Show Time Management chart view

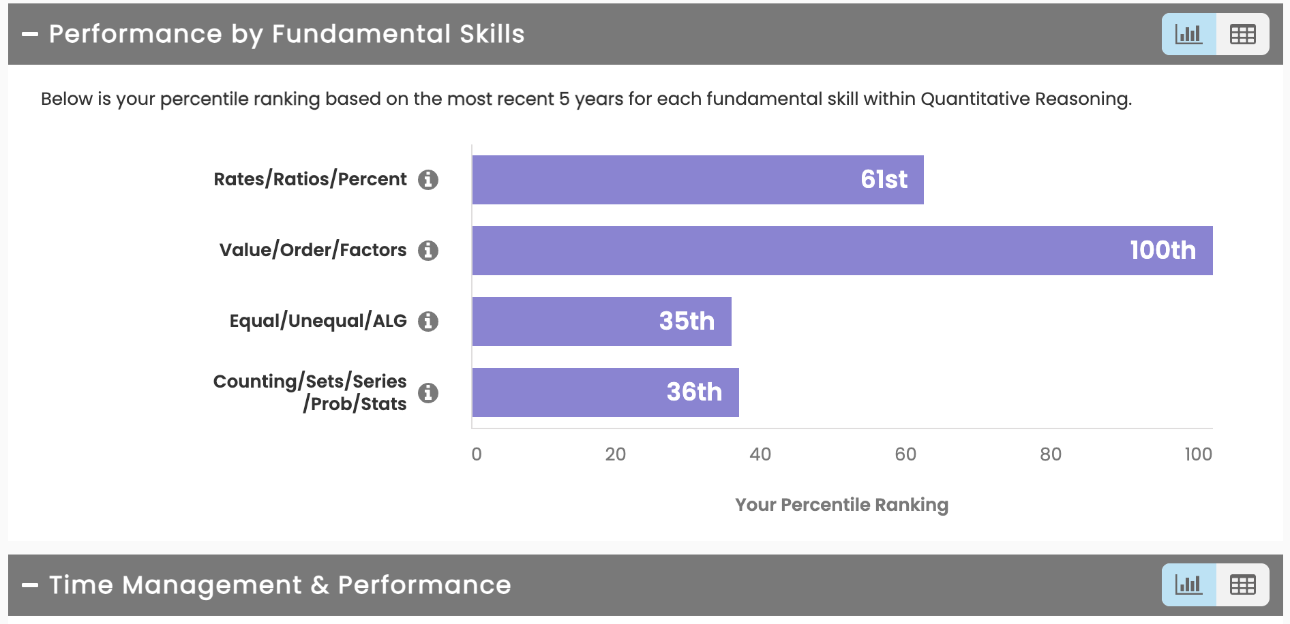[x=1188, y=584]
